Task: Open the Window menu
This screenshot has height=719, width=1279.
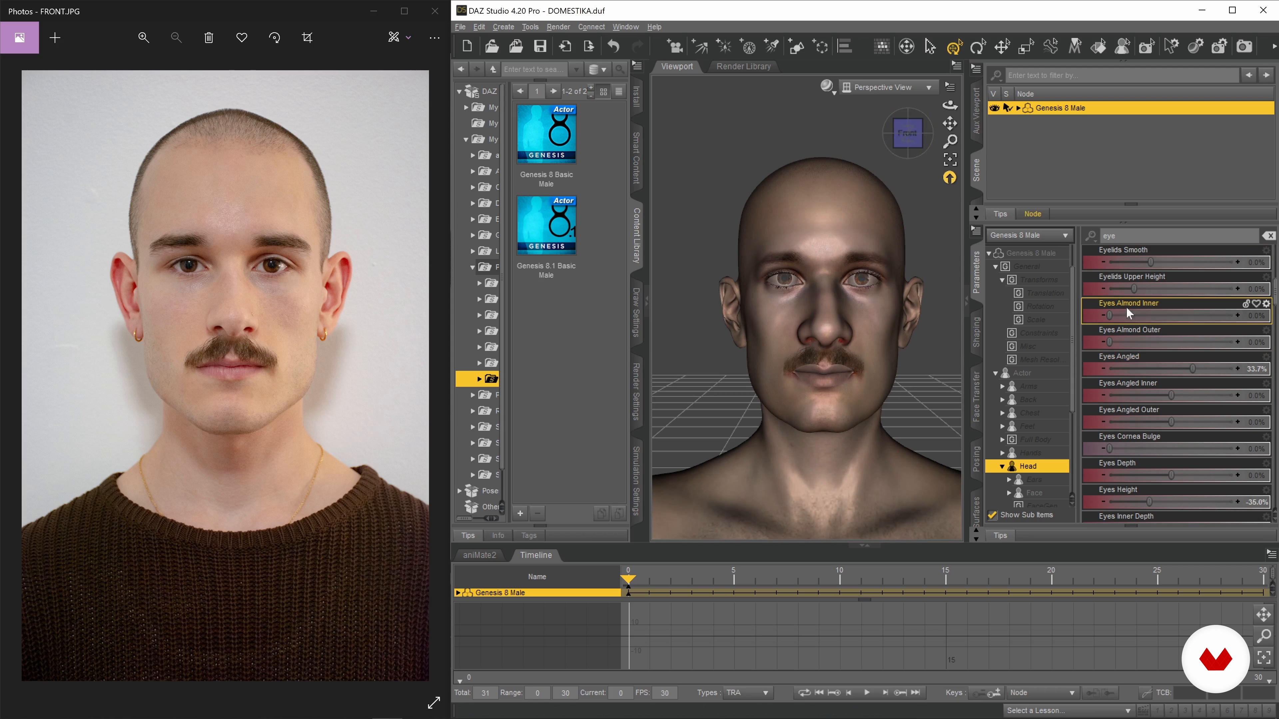Action: (x=625, y=27)
